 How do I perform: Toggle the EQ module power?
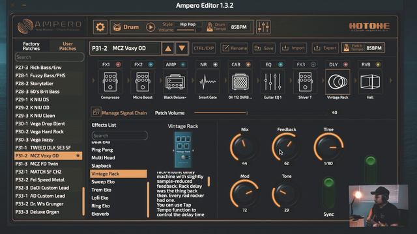pos(280,64)
